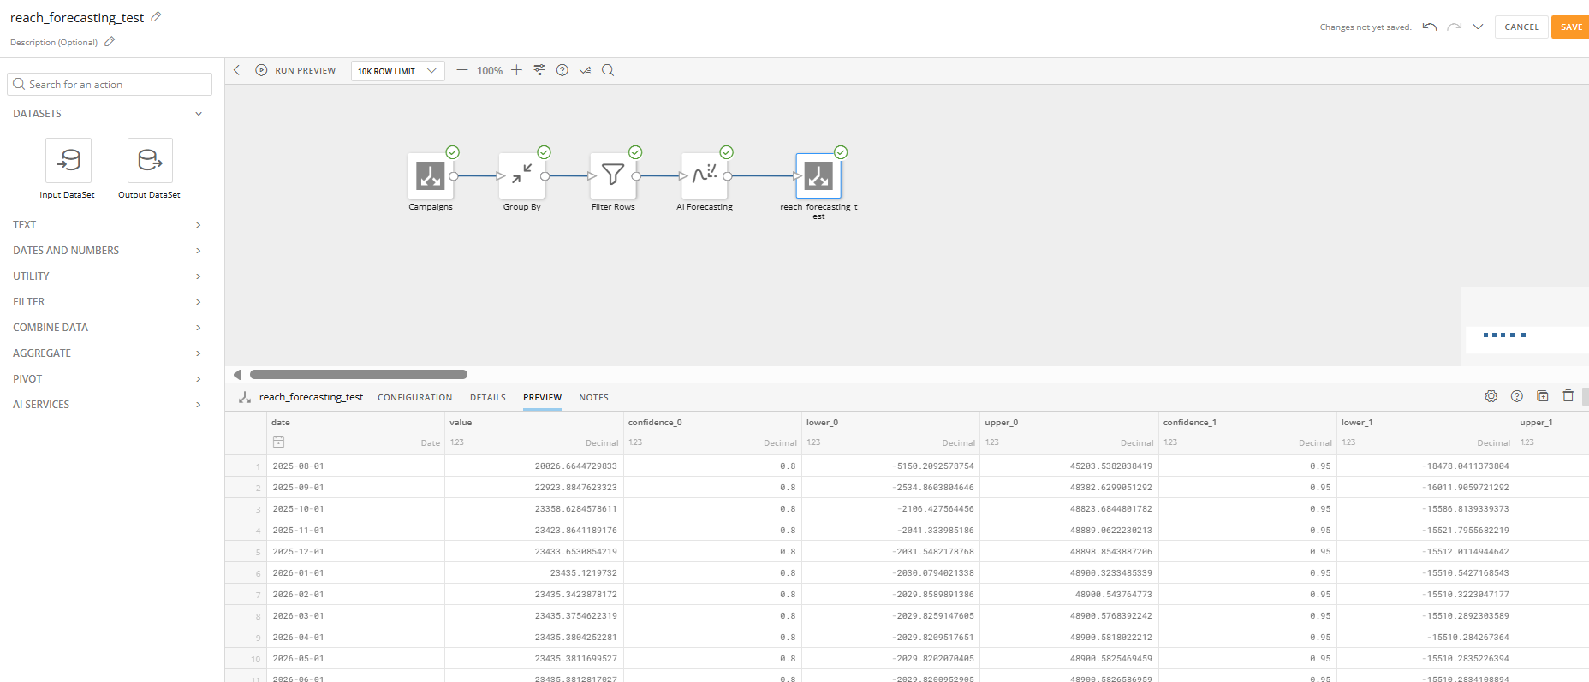Switch to the PREVIEW tab
Image resolution: width=1589 pixels, height=682 pixels.
click(543, 398)
